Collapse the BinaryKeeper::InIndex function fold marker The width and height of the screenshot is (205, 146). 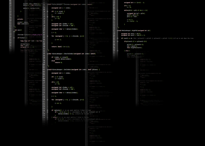[x=47, y=4]
